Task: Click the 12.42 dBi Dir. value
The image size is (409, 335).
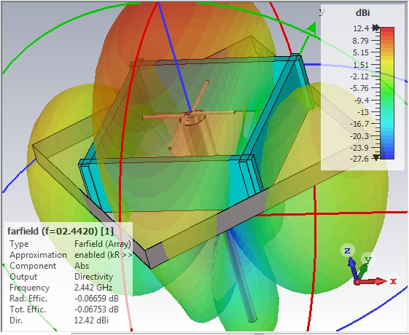Action: (91, 320)
